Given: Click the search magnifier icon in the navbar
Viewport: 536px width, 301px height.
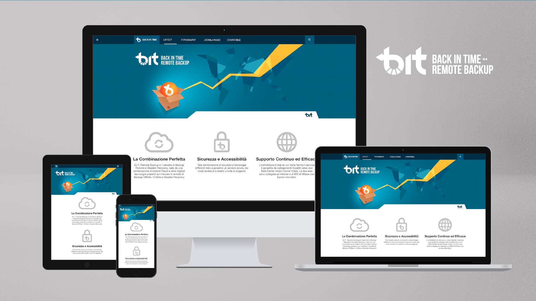Looking at the screenshot, I should coord(309,40).
